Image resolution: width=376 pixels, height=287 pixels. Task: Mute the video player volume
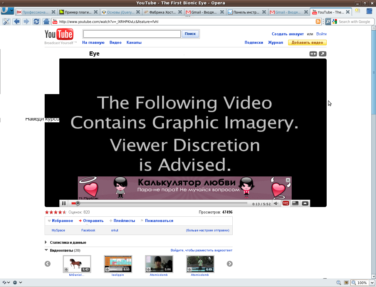pos(276,203)
